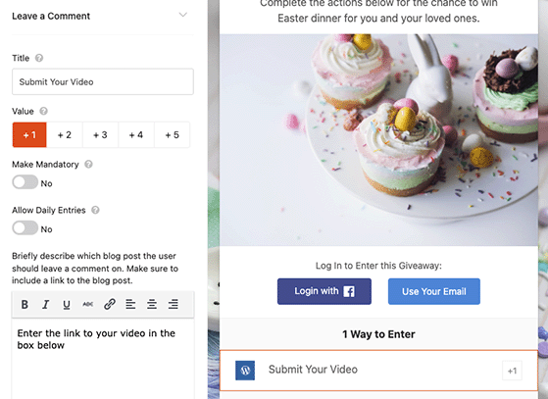Screen dimensions: 548x399
Task: Enable the Allow Daily Entries switch
Action: (x=25, y=228)
